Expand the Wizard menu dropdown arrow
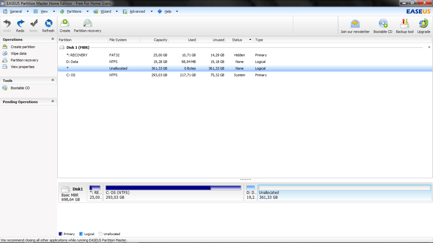Screen dimensions: 433x243 pos(117,11)
